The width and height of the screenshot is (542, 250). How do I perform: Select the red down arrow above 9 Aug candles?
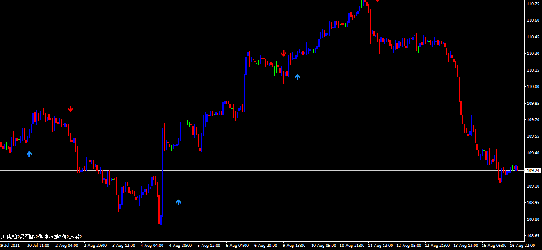click(284, 54)
